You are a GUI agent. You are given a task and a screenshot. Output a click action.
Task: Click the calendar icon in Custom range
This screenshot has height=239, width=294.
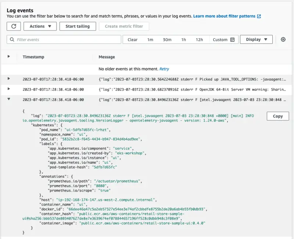point(232,40)
